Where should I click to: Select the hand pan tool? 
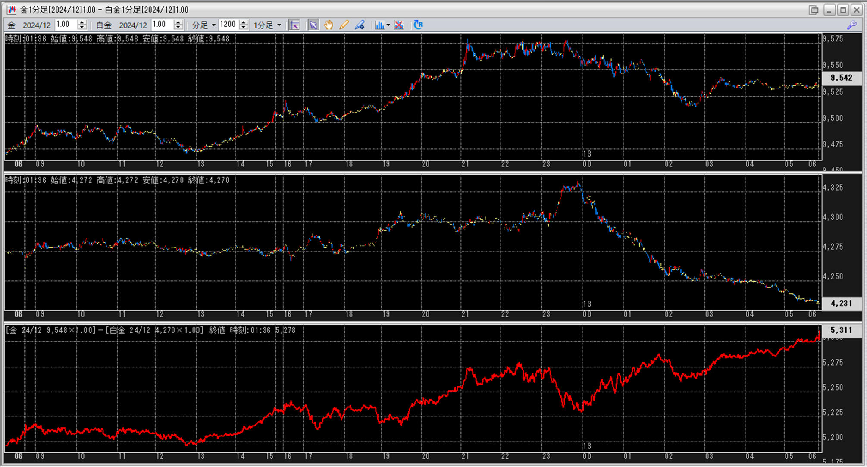pyautogui.click(x=329, y=25)
